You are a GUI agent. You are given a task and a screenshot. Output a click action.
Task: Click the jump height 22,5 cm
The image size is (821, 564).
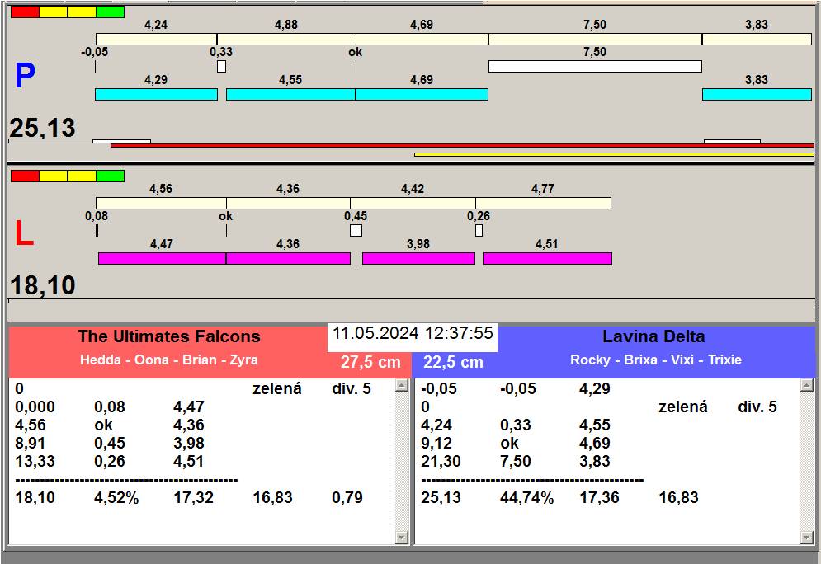click(453, 362)
